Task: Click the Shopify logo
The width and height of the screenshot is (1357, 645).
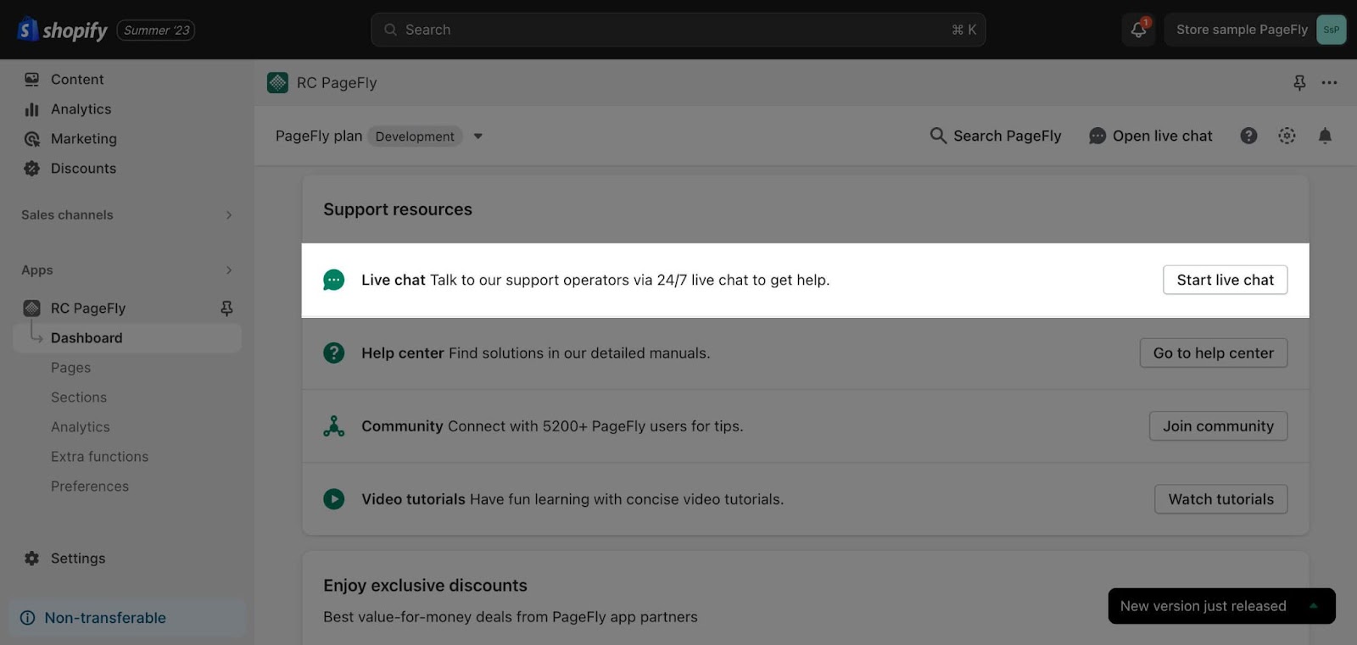Action: (63, 30)
